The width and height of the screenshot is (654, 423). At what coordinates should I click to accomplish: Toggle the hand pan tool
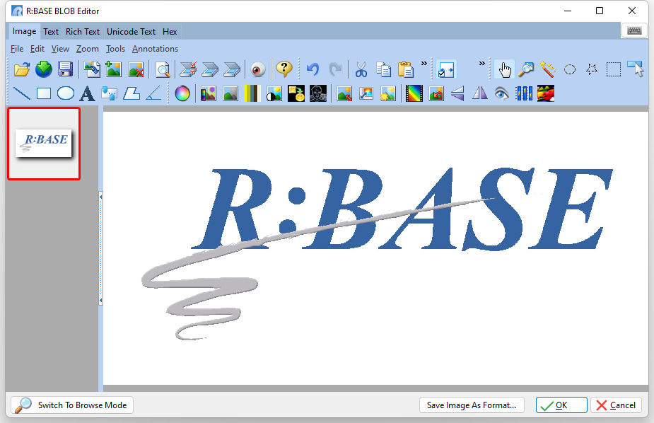[504, 69]
